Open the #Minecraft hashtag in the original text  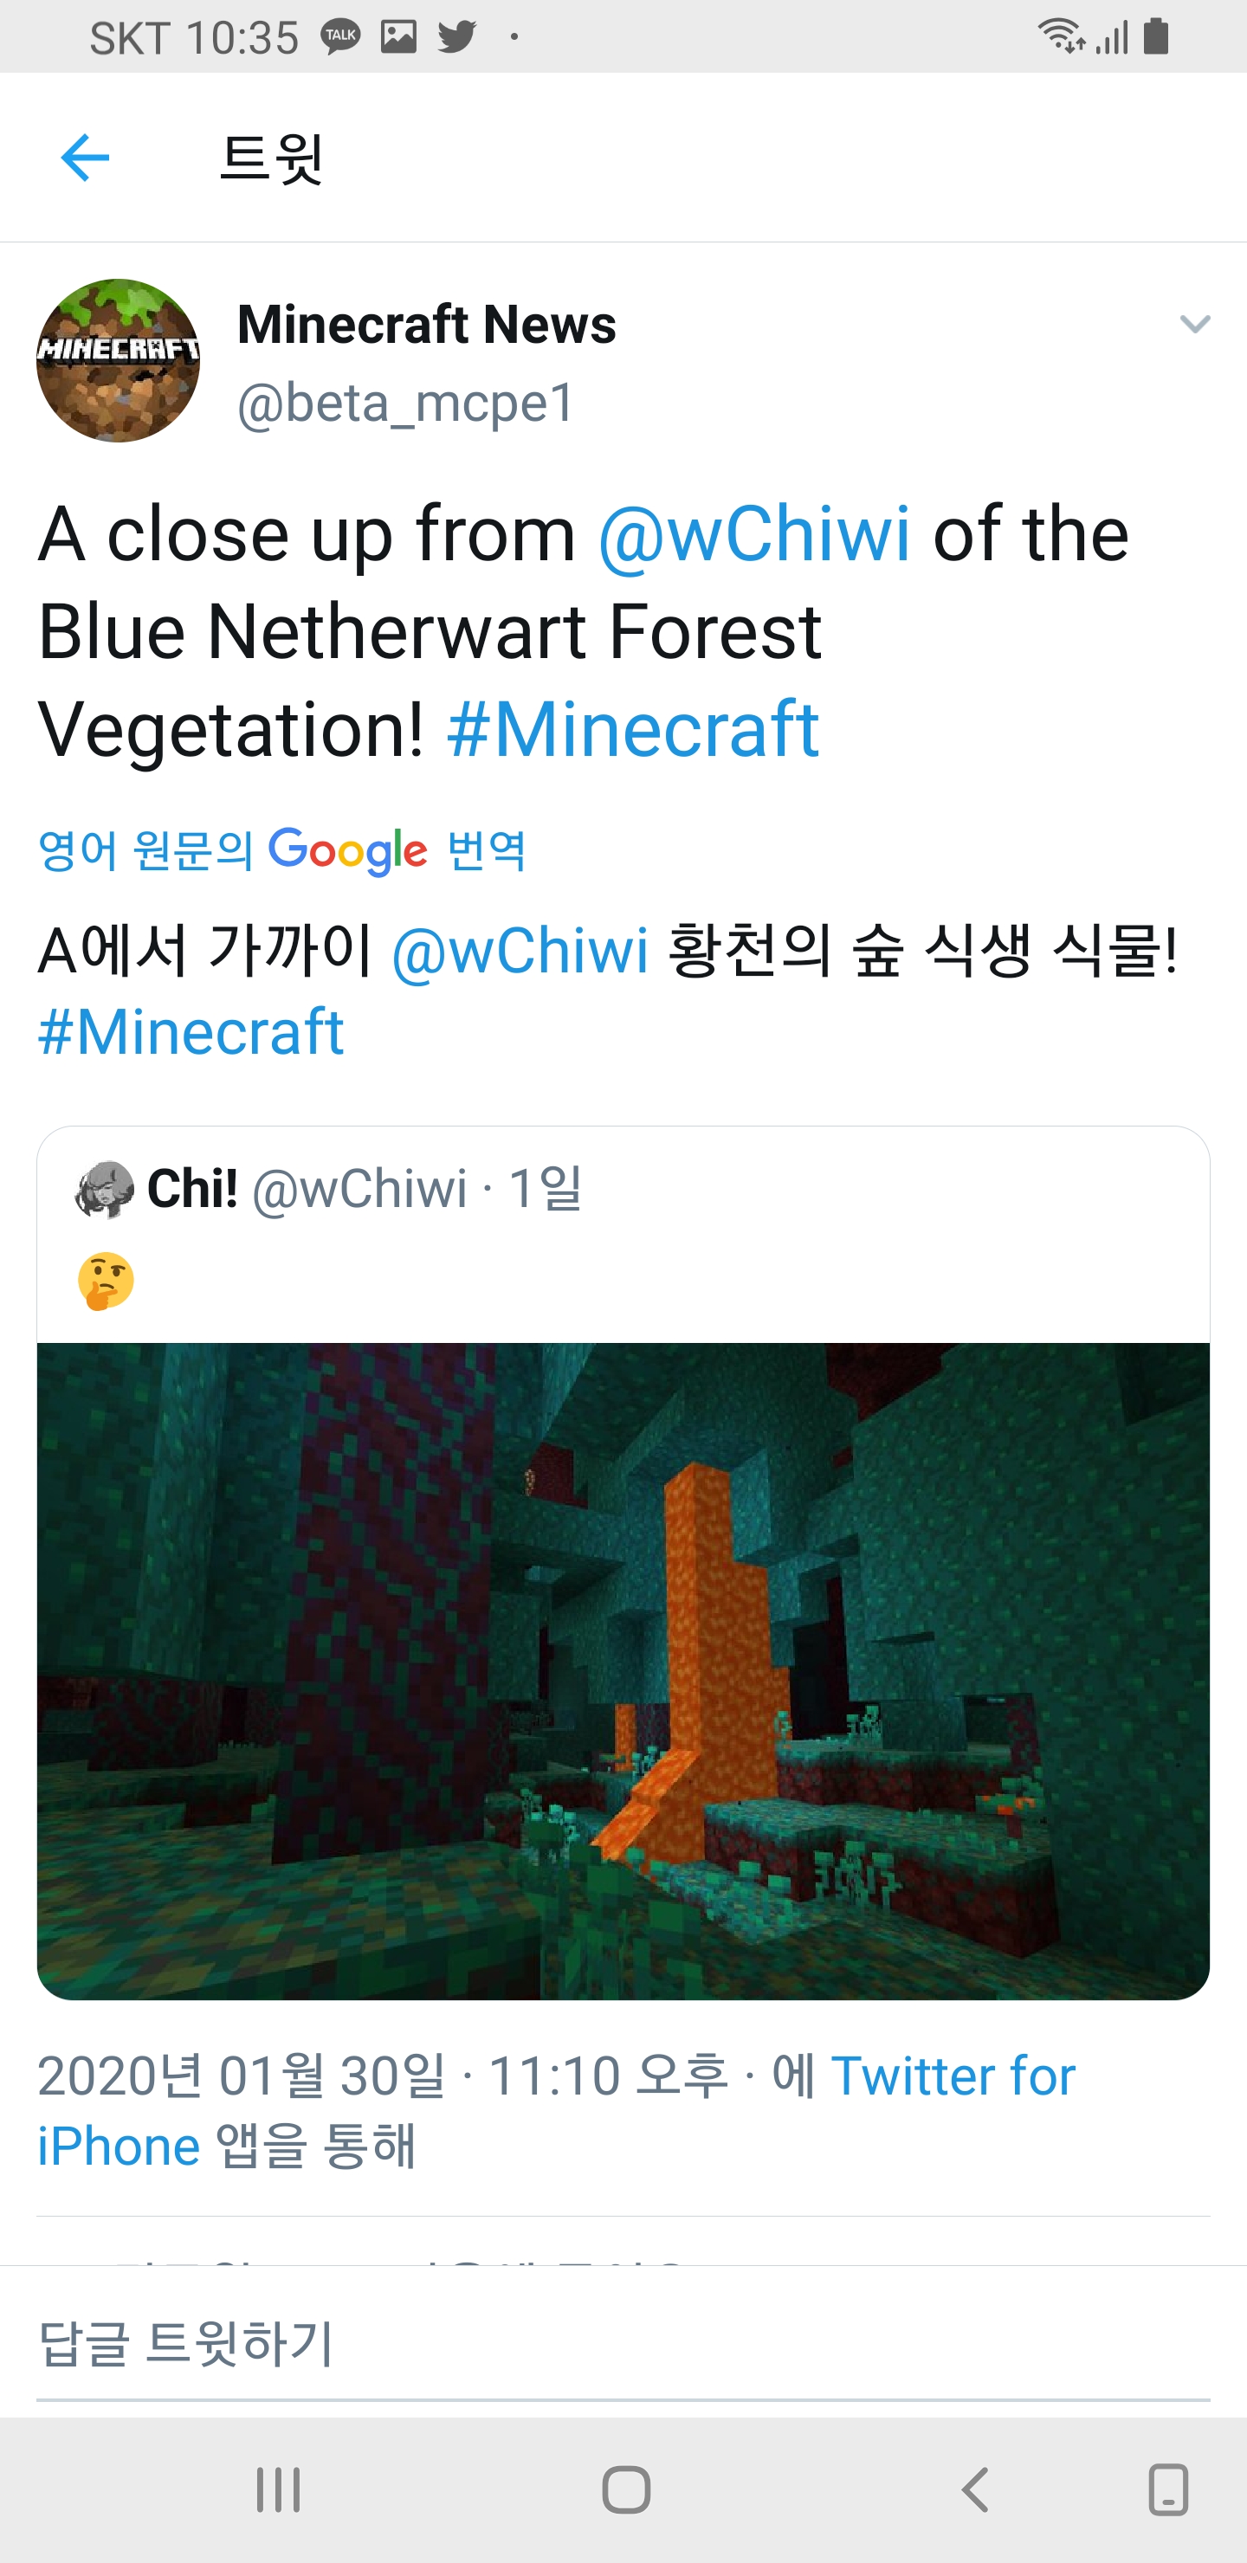point(633,729)
